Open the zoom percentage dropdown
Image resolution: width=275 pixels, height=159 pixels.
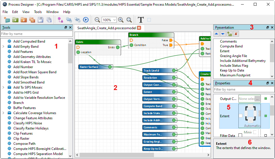pos(114,20)
